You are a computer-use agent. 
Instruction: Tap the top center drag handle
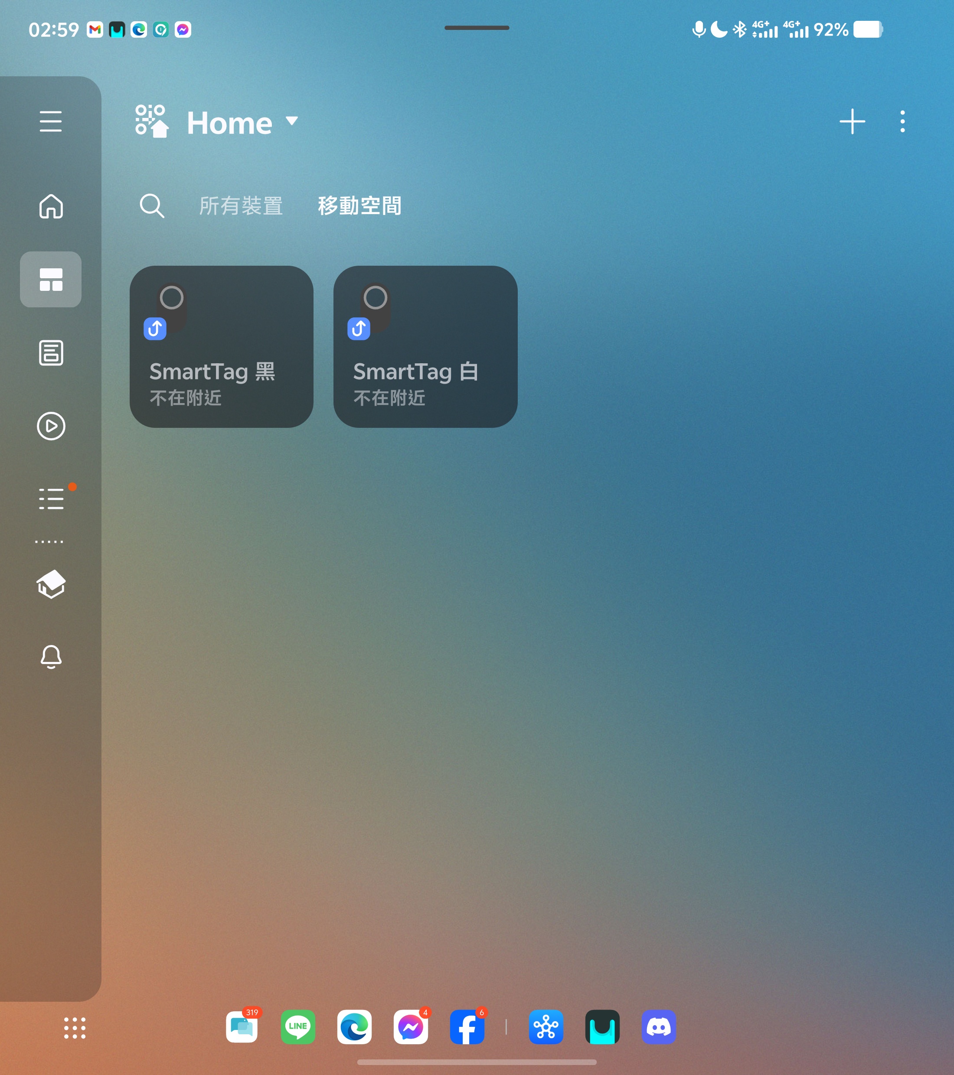477,28
